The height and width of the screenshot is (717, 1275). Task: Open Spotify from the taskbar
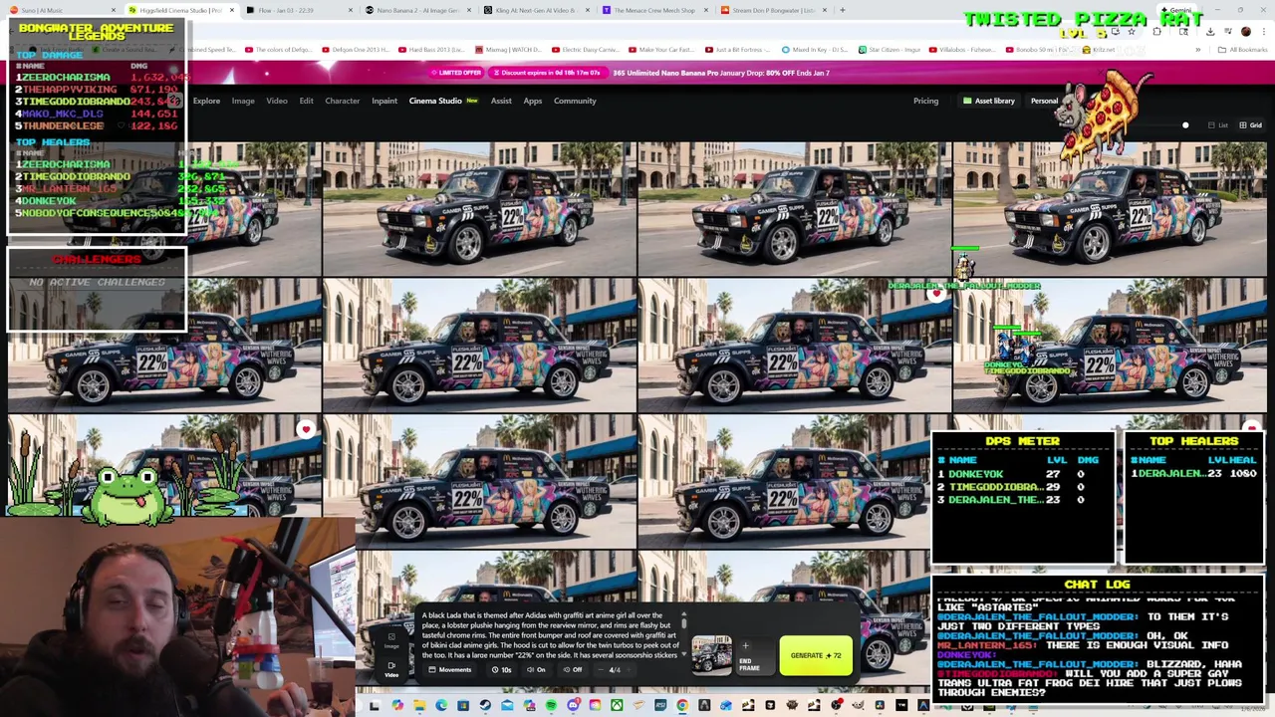click(x=551, y=705)
